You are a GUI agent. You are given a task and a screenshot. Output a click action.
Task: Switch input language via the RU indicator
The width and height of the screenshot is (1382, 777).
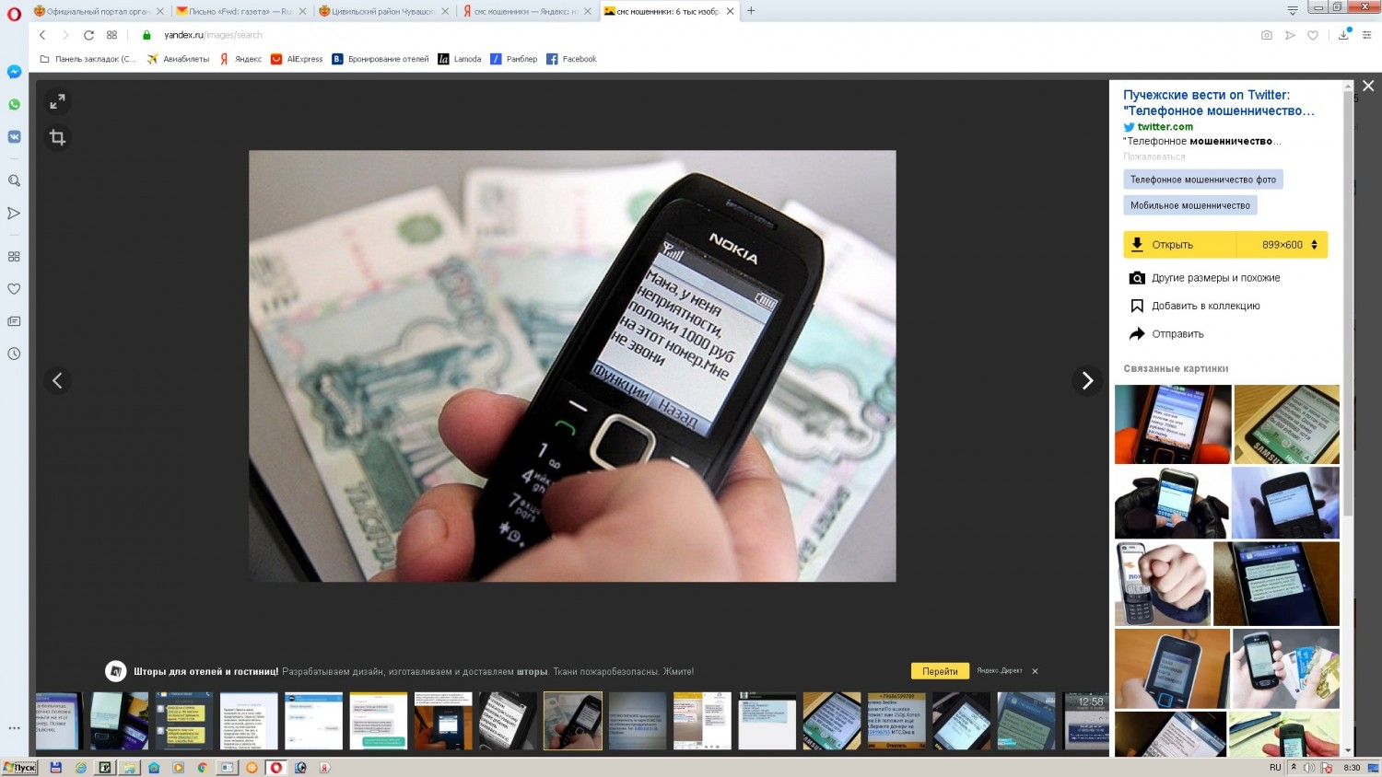(1275, 768)
